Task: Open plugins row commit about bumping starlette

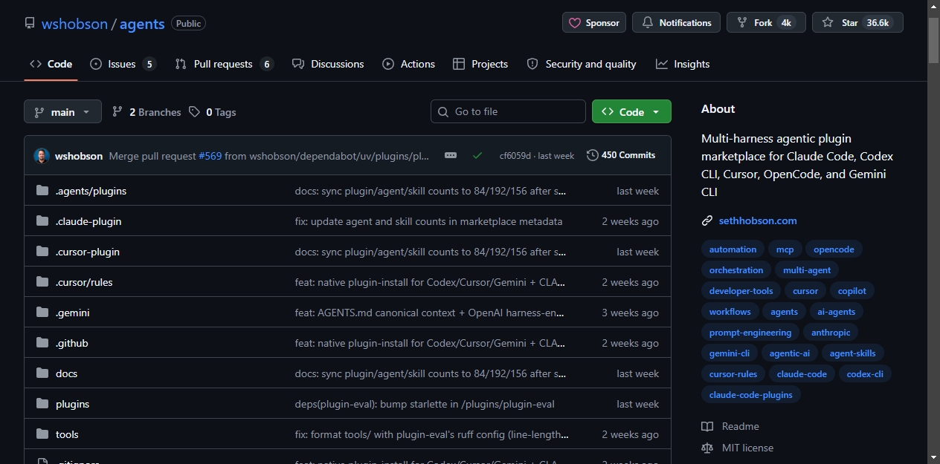Action: (x=425, y=404)
